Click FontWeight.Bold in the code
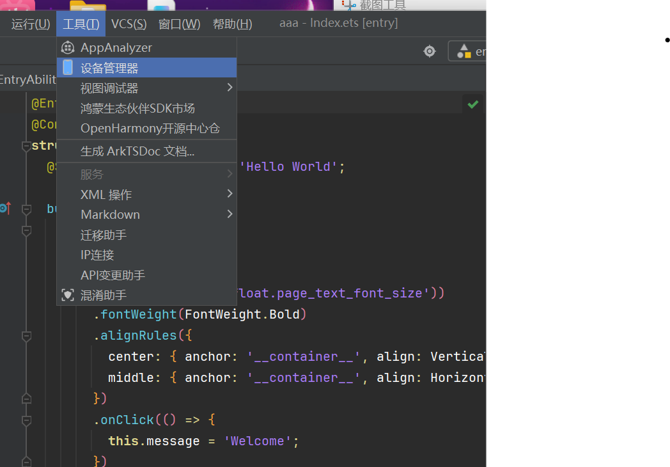 pos(242,314)
